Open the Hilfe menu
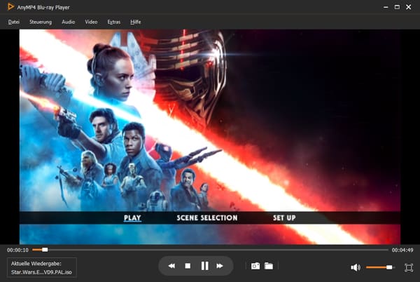Viewport: 420px width, 282px height. (136, 22)
